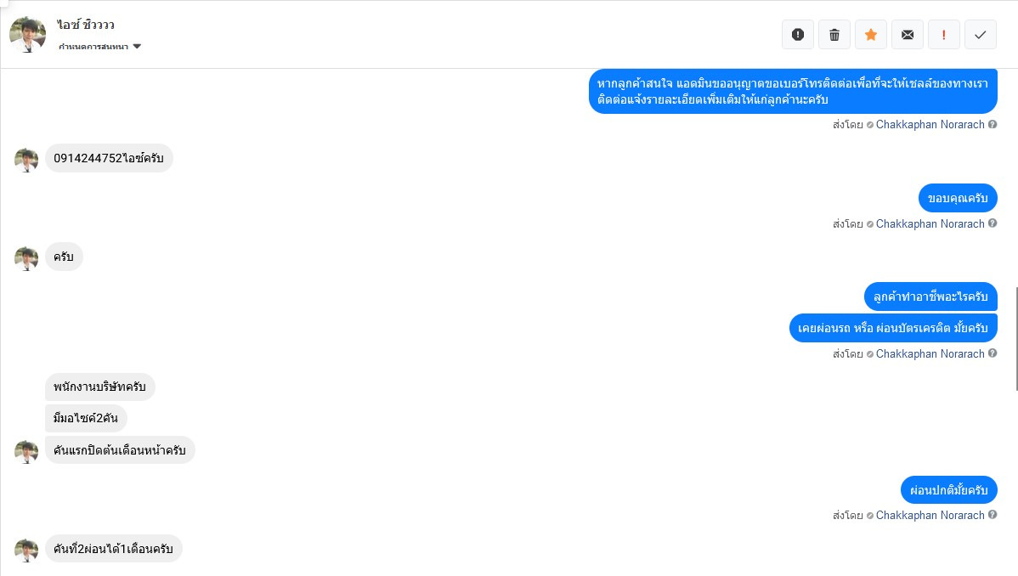1018x576 pixels.
Task: Click the customer name in header
Action: click(x=86, y=25)
